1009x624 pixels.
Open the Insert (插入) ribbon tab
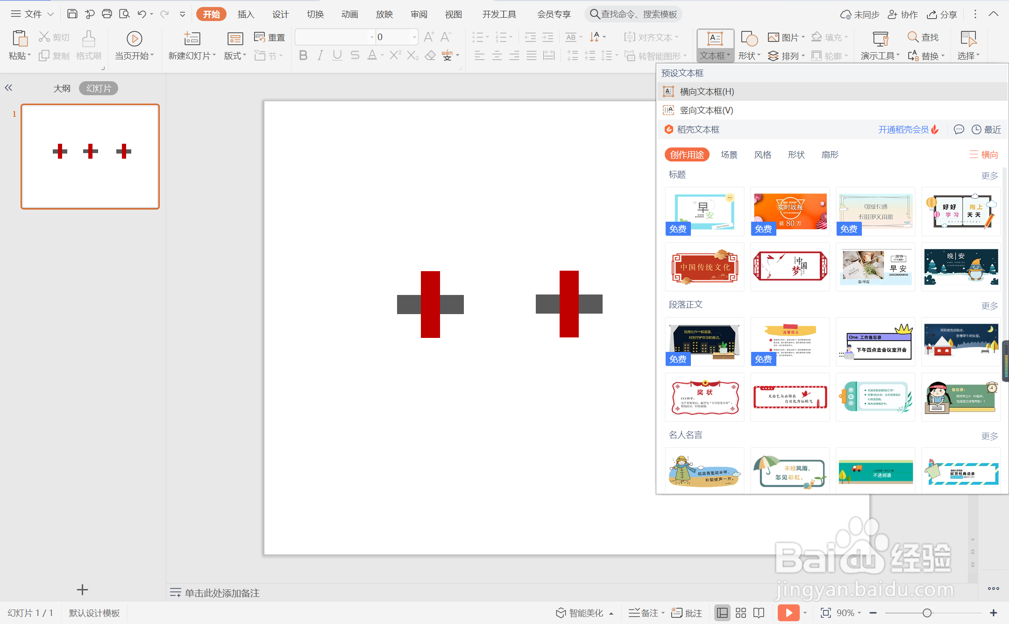click(246, 14)
